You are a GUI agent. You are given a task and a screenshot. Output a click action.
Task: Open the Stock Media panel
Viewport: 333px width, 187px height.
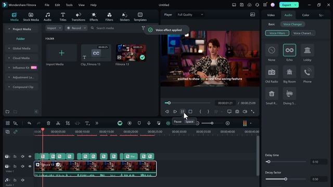pos(31,17)
